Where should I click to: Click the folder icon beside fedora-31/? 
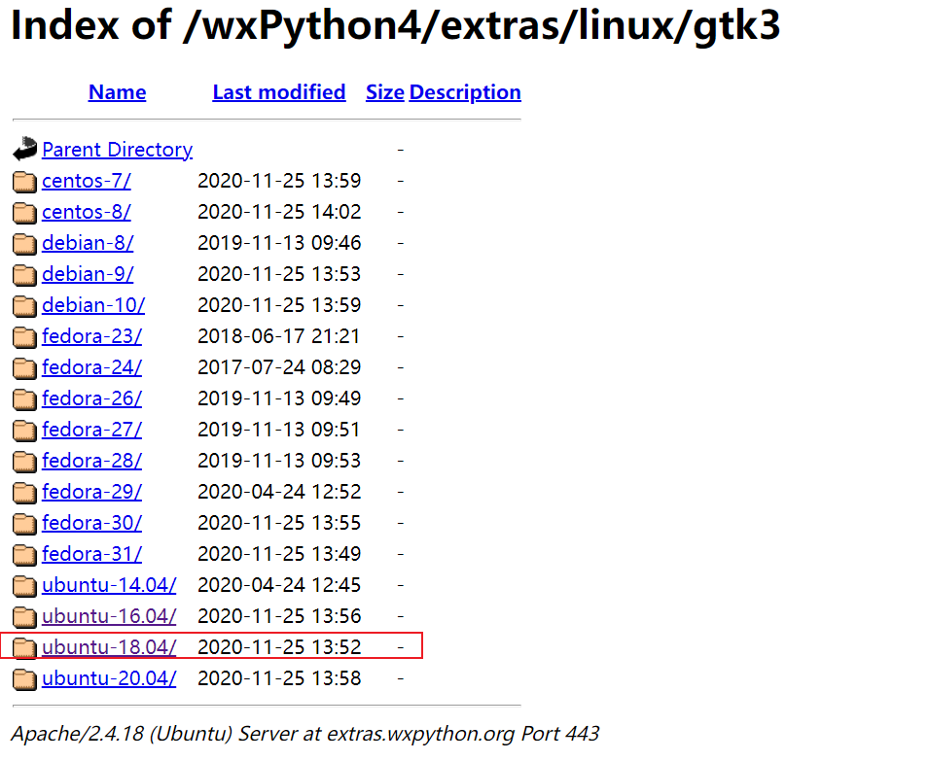pos(25,555)
